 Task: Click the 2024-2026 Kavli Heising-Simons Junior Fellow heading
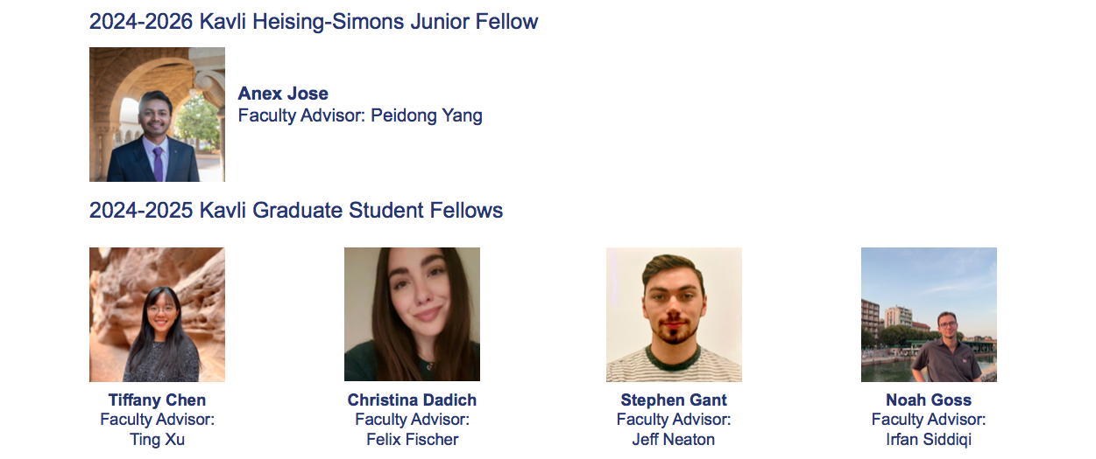pos(314,22)
